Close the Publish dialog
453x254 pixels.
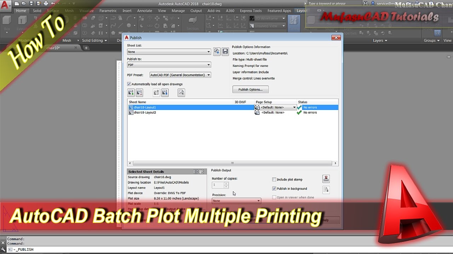tap(336, 37)
